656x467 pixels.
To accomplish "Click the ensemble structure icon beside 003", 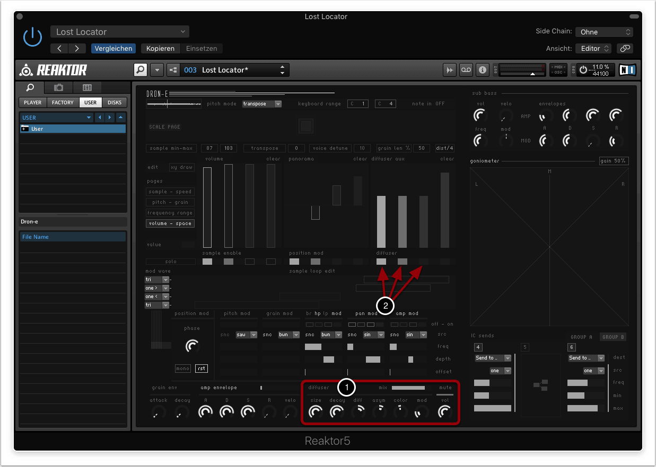I will (x=173, y=70).
